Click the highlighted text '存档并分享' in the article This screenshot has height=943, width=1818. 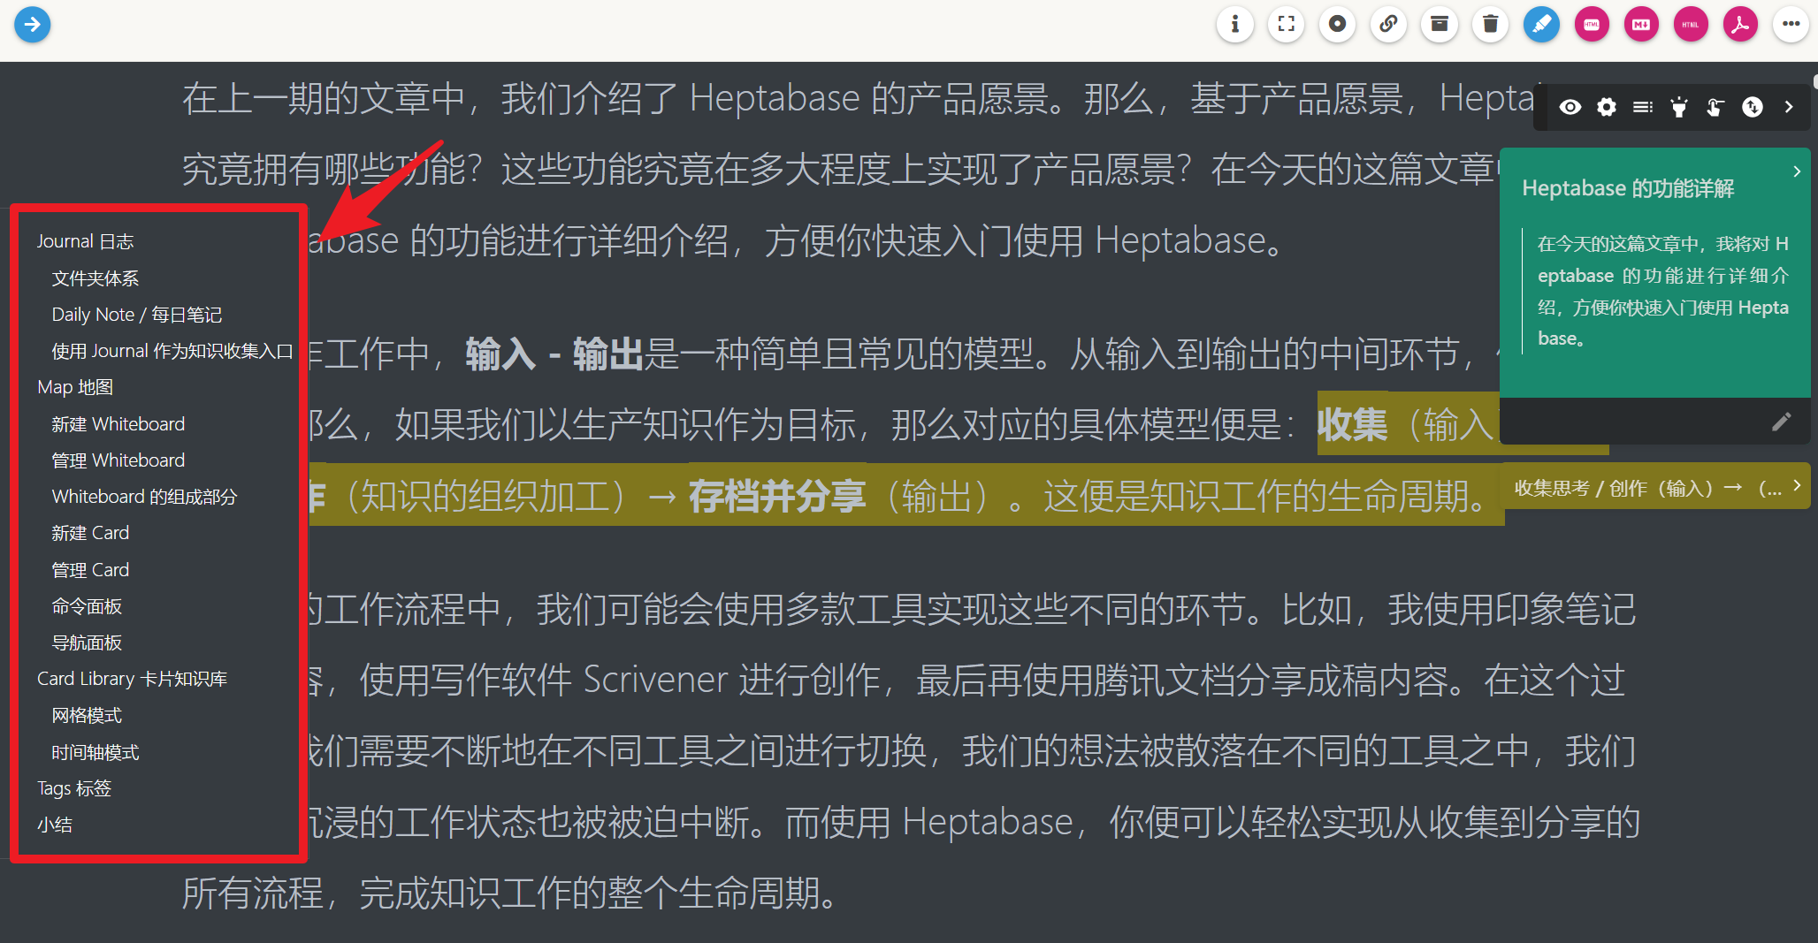tap(777, 497)
